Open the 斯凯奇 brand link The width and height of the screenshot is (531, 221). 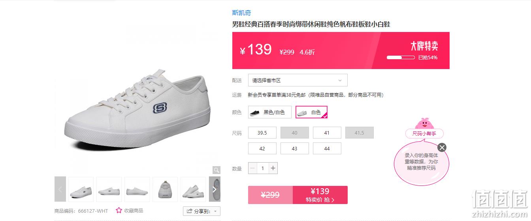point(241,13)
